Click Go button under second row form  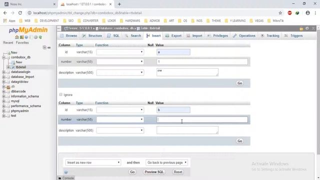(240, 141)
